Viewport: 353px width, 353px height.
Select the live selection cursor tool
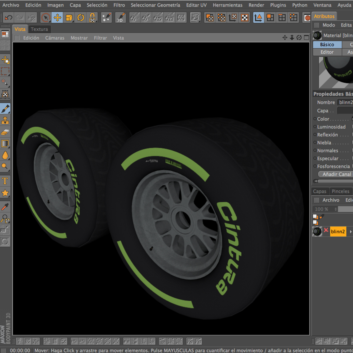pyautogui.click(x=46, y=18)
